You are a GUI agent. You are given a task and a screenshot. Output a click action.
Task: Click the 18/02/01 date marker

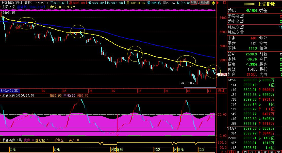pyautogui.click(x=10, y=91)
